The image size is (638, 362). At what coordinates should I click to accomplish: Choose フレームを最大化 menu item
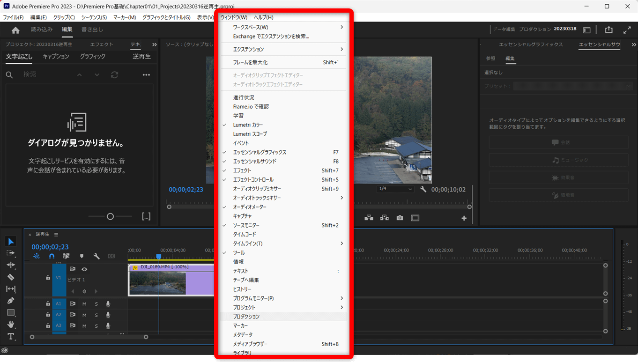pyautogui.click(x=283, y=62)
